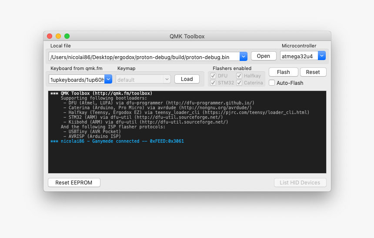Click the Keyboard from qmk.fm label
Screen dimensions: 374x238
[77, 68]
